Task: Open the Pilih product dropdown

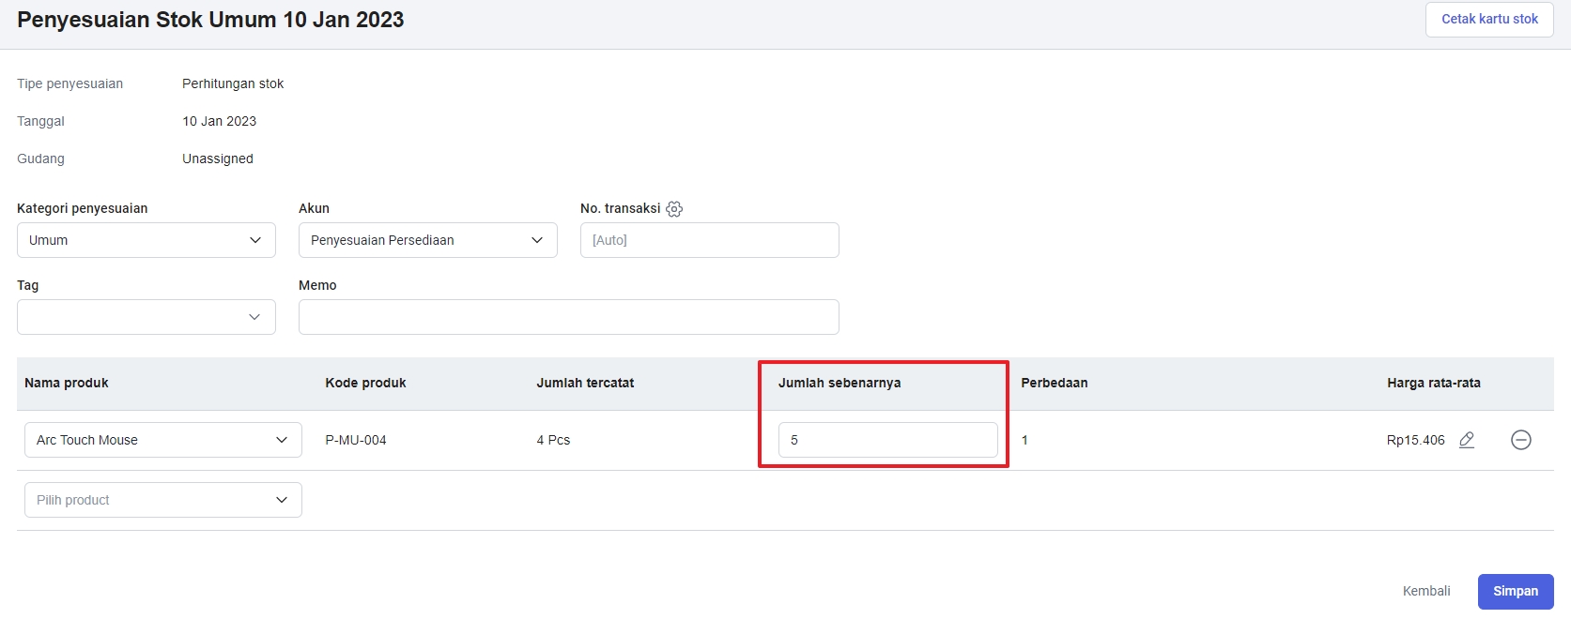Action: pos(162,500)
